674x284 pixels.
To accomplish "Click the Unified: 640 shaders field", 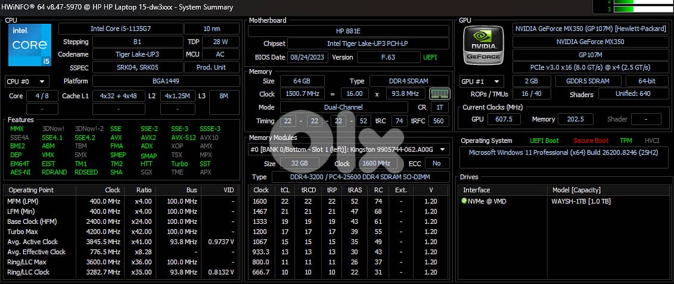I will 635,93.
